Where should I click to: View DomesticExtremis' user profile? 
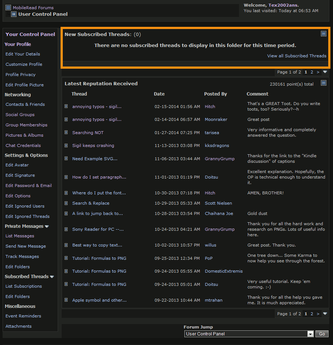click(x=224, y=271)
